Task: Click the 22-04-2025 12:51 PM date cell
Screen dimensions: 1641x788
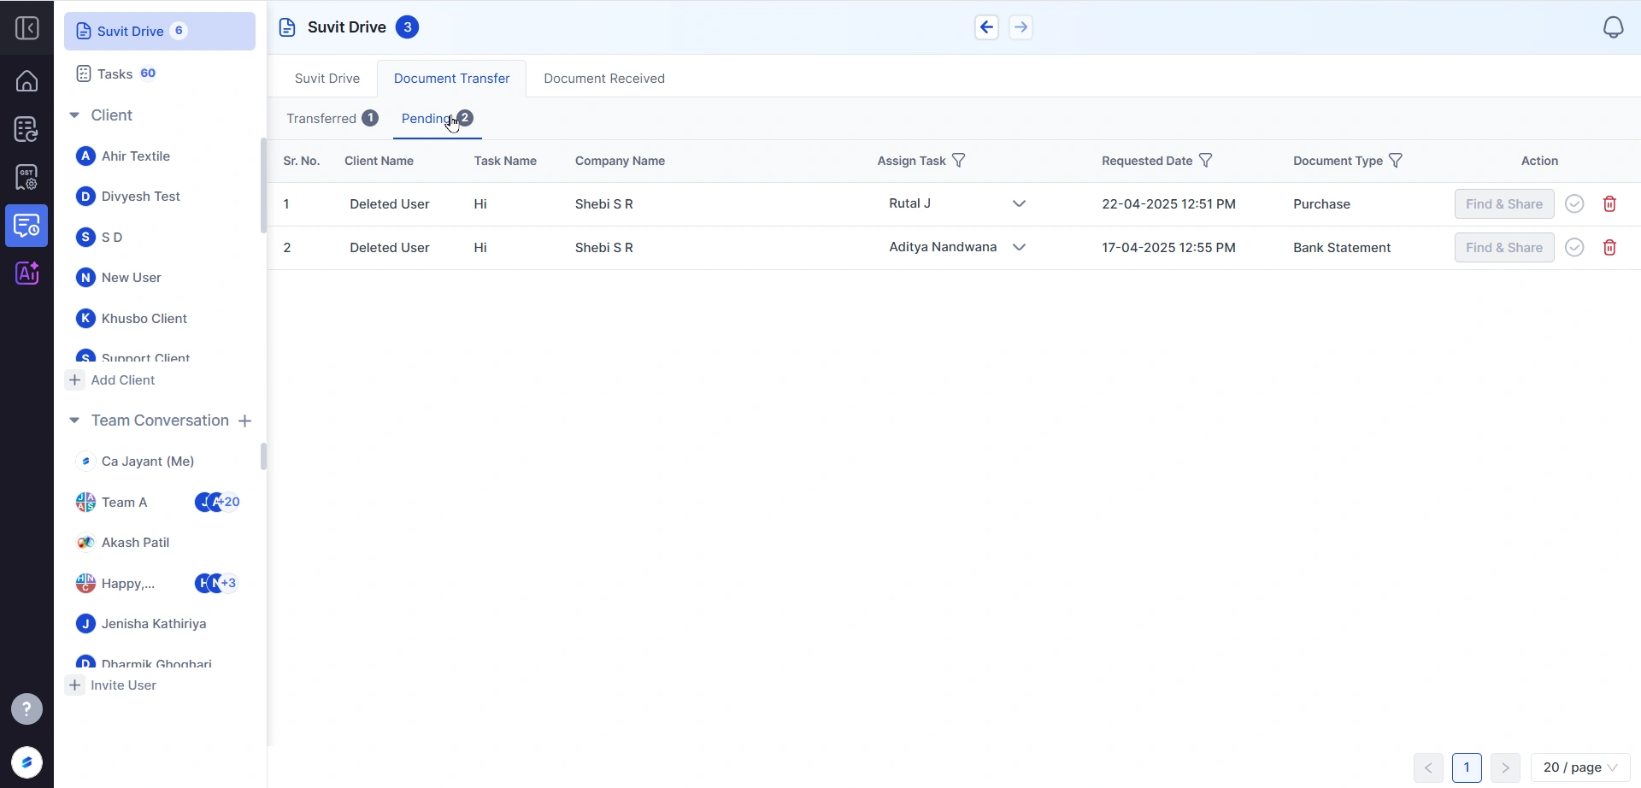Action: coord(1168,204)
